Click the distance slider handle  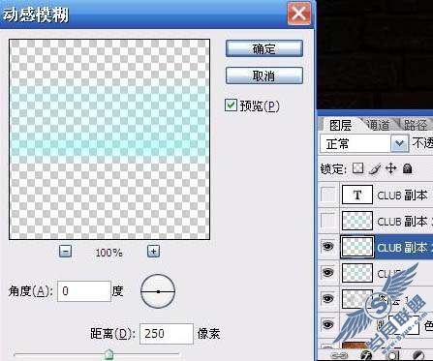[x=108, y=354]
